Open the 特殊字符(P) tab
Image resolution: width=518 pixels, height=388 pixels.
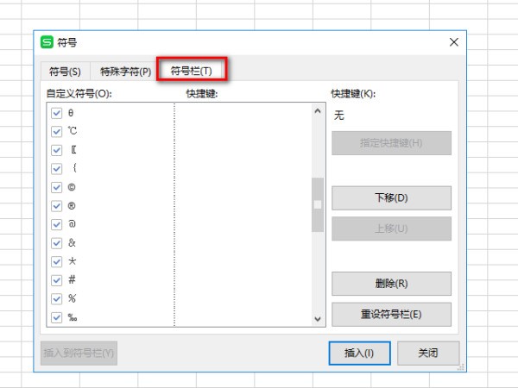click(x=125, y=71)
